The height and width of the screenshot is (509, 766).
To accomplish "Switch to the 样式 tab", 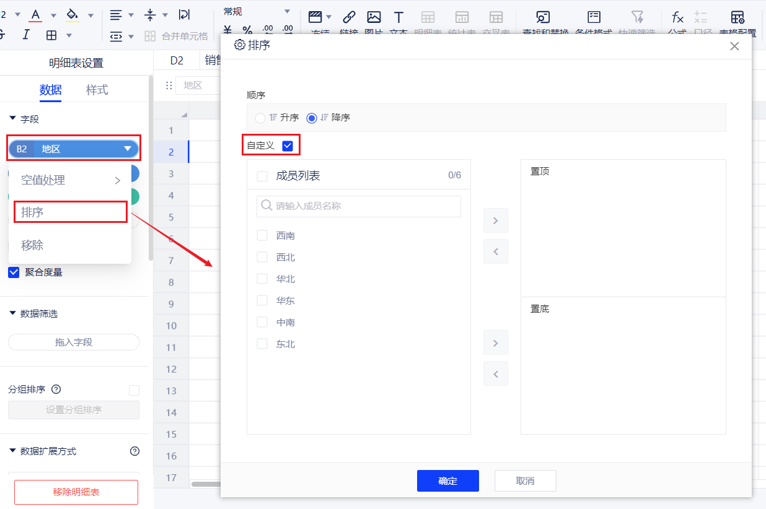I will point(97,90).
